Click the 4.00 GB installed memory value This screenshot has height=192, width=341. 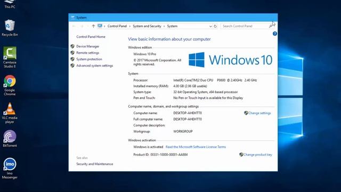click(x=190, y=86)
